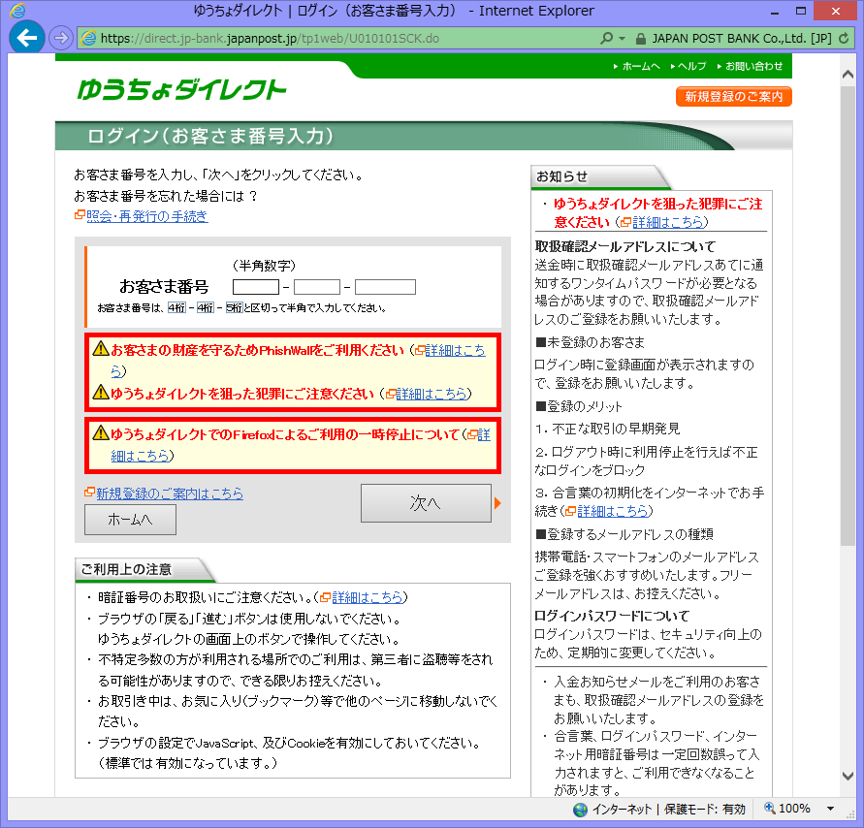Click the third 5-digit customer number field
This screenshot has height=828, width=864.
click(x=385, y=287)
